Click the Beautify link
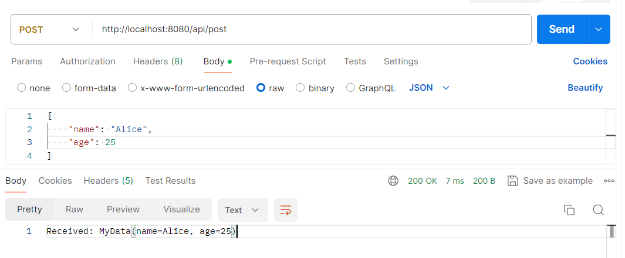The image size is (625, 258). pos(585,88)
